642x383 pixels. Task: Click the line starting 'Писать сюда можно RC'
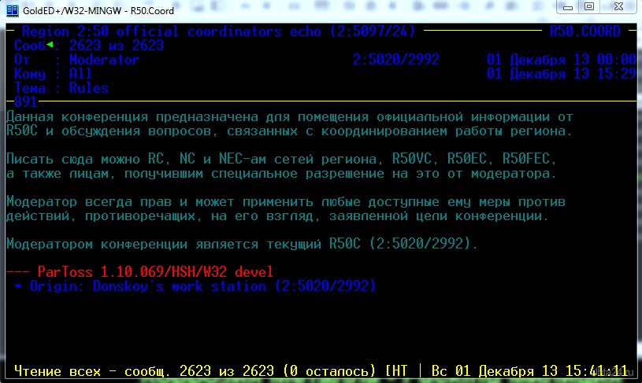tap(281, 159)
